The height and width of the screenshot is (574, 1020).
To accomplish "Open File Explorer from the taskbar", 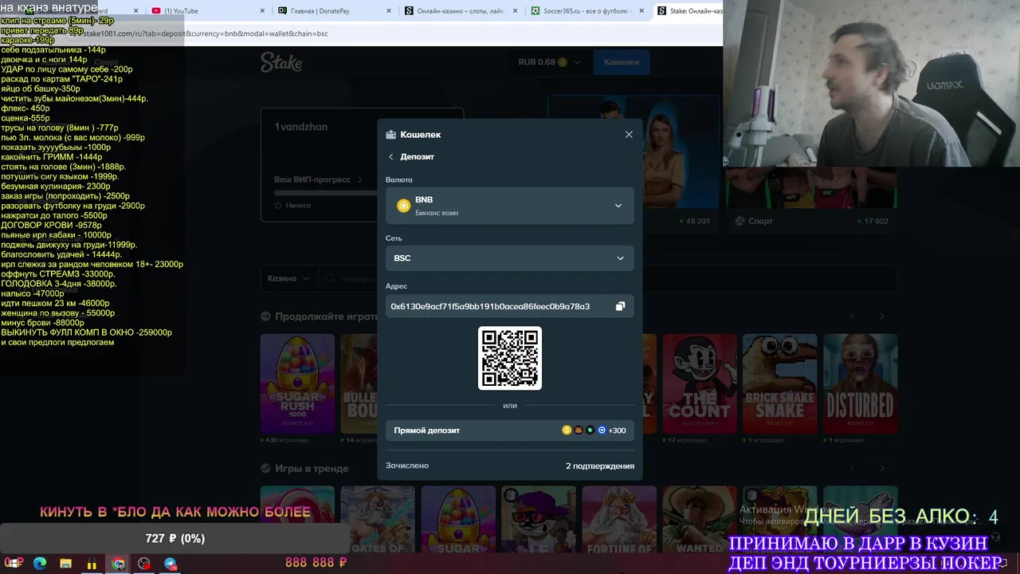I will pos(65,563).
